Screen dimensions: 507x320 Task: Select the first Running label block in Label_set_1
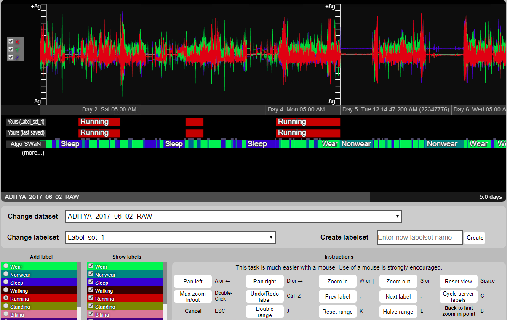(x=99, y=122)
